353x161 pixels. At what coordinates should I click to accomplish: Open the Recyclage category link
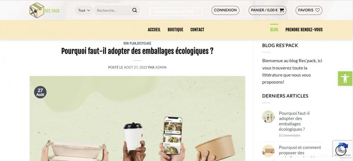[x=144, y=43]
